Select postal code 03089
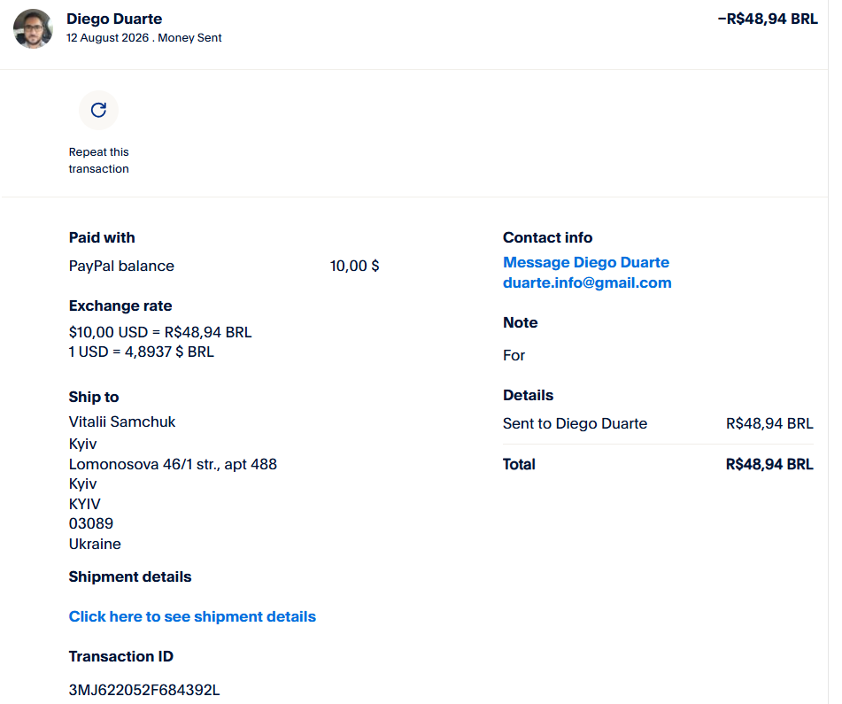This screenshot has width=842, height=704. (90, 523)
